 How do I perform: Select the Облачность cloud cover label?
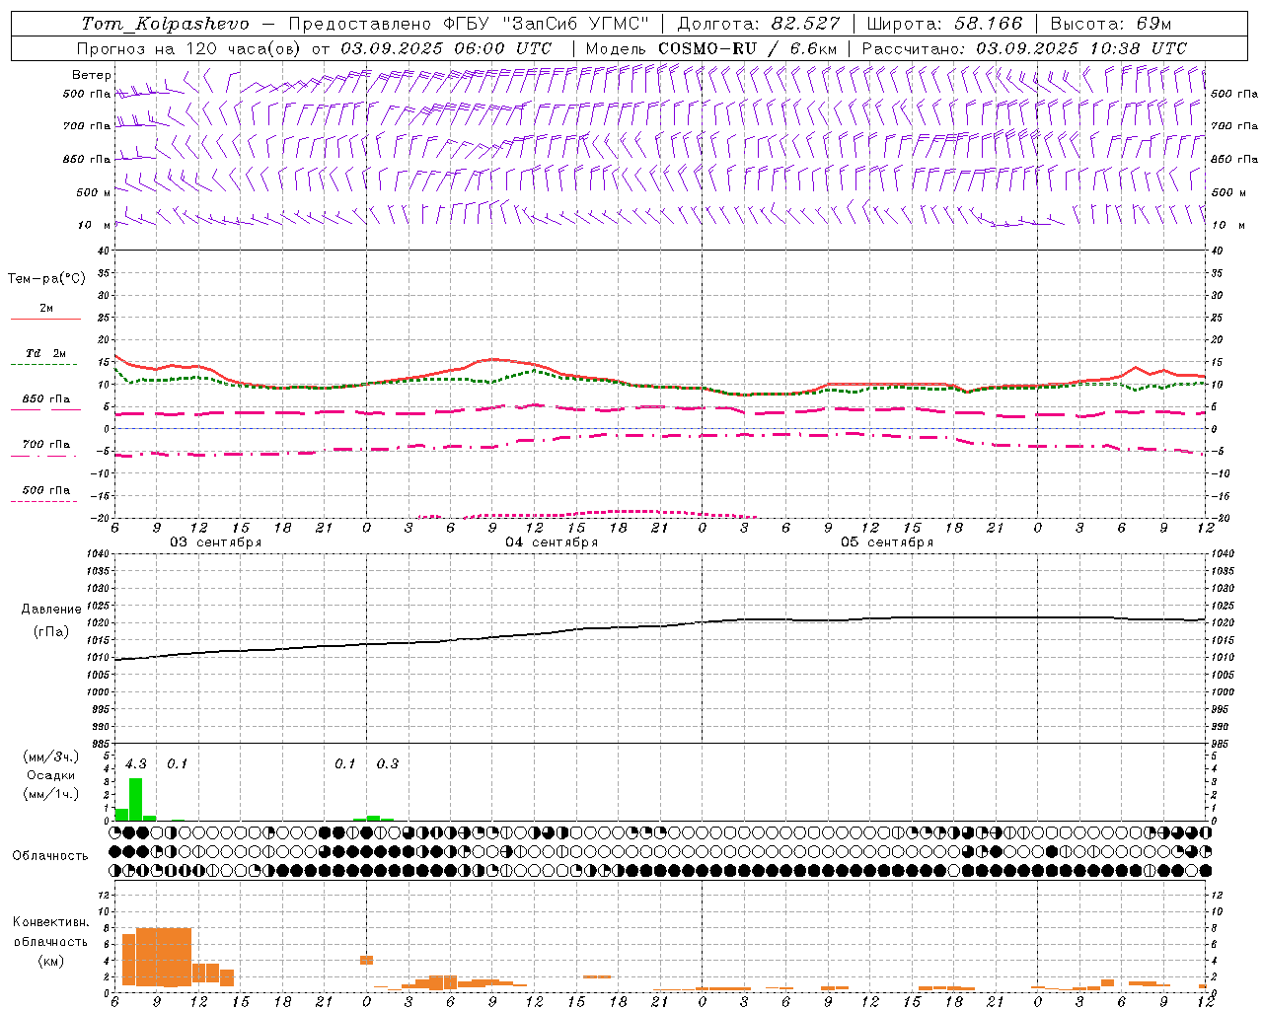click(50, 855)
